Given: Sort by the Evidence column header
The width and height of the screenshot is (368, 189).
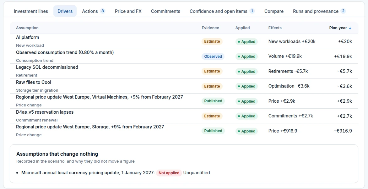Looking at the screenshot, I should point(210,28).
